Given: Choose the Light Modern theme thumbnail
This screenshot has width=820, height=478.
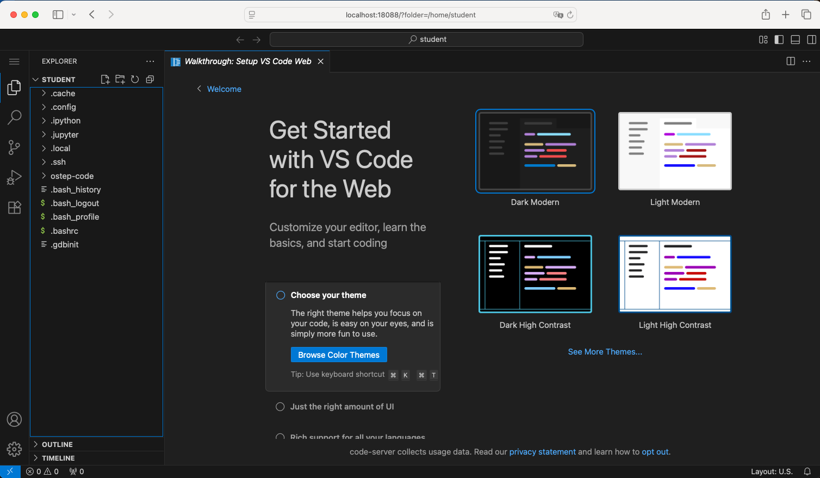Looking at the screenshot, I should 675,151.
